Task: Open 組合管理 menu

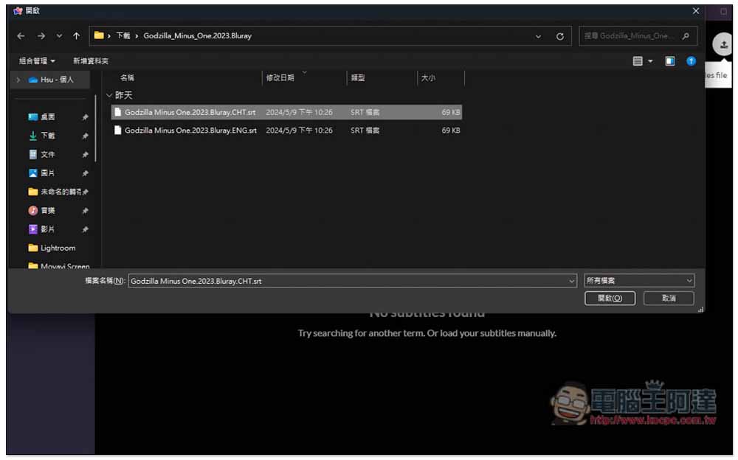Action: (x=37, y=60)
